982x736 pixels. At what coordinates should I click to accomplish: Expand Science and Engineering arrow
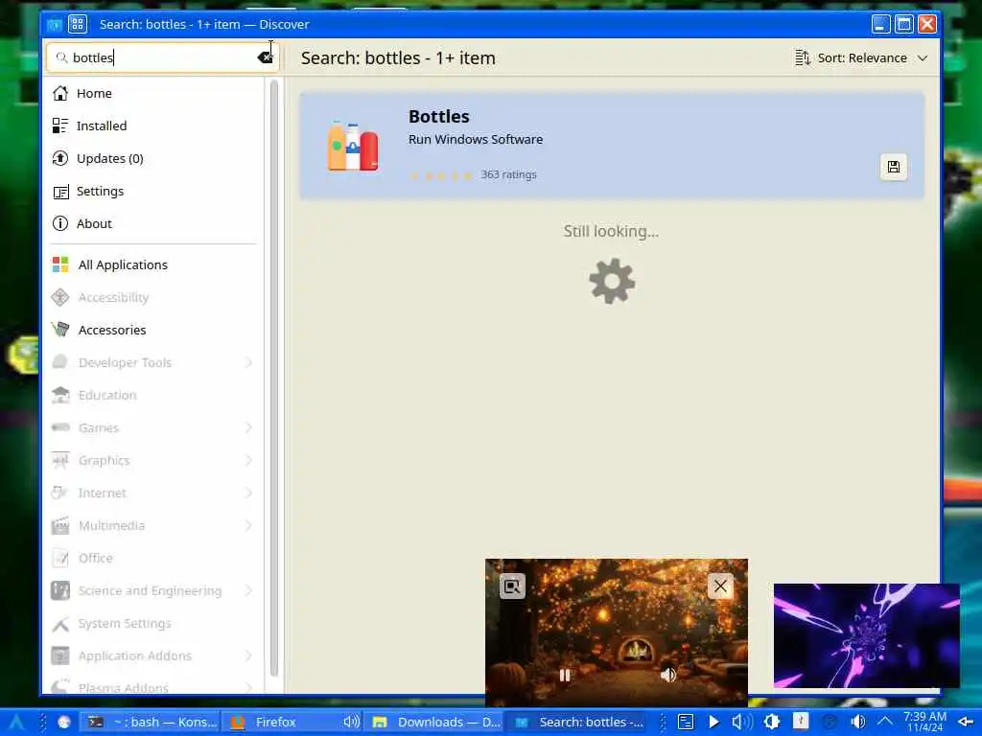248,590
